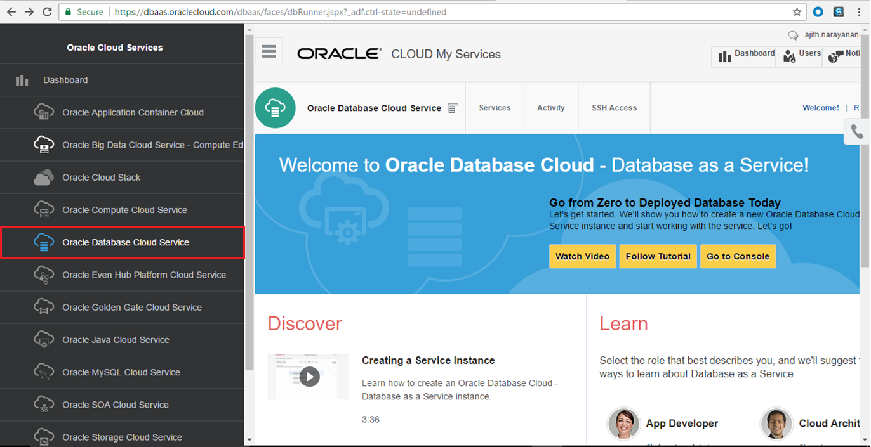The height and width of the screenshot is (447, 871).
Task: Click the Oracle Database Cloud Service sidebar icon
Action: point(44,242)
